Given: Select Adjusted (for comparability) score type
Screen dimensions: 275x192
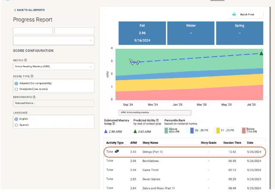Looking at the screenshot, I should coord(16,84).
